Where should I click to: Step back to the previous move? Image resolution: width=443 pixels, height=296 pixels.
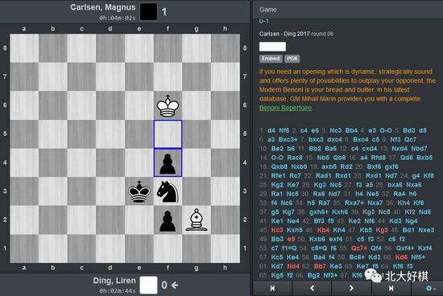click(313, 288)
